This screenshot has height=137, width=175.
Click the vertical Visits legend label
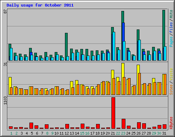[x=171, y=74]
